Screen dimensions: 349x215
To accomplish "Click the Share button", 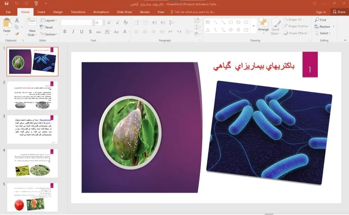I will (x=339, y=12).
